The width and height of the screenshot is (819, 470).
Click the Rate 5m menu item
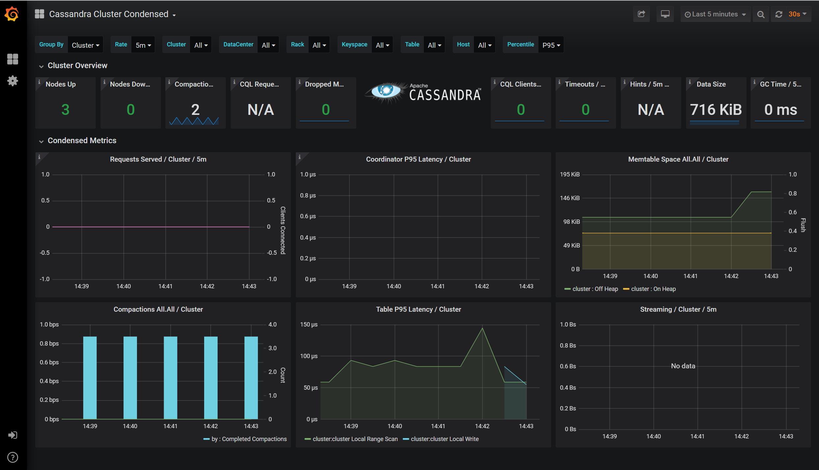144,44
